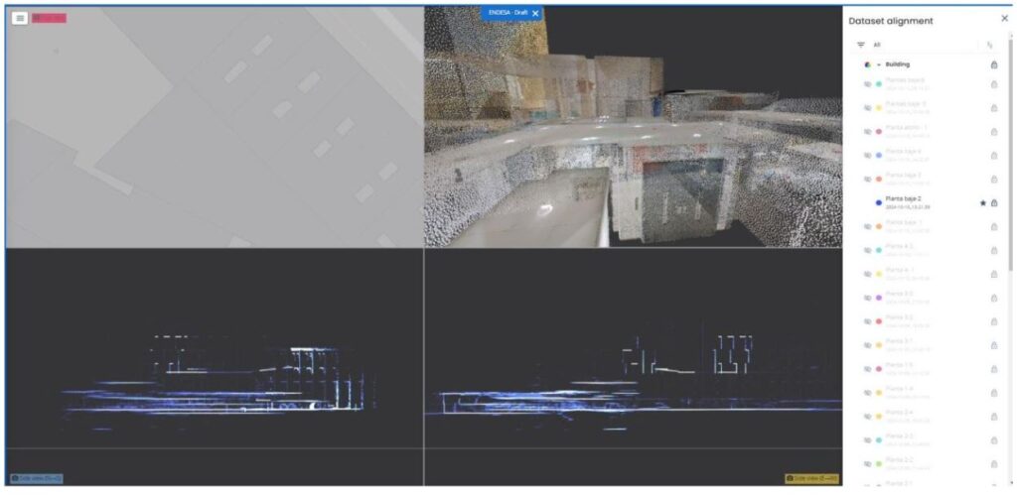The width and height of the screenshot is (1017, 497).
Task: Click the star icon beside Planta baja 2
Action: tap(982, 202)
